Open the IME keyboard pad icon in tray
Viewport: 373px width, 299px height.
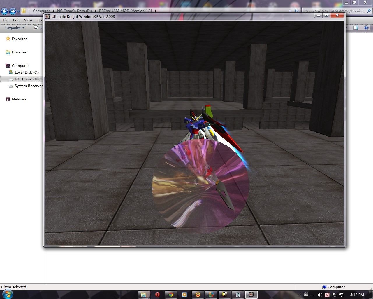(306, 294)
